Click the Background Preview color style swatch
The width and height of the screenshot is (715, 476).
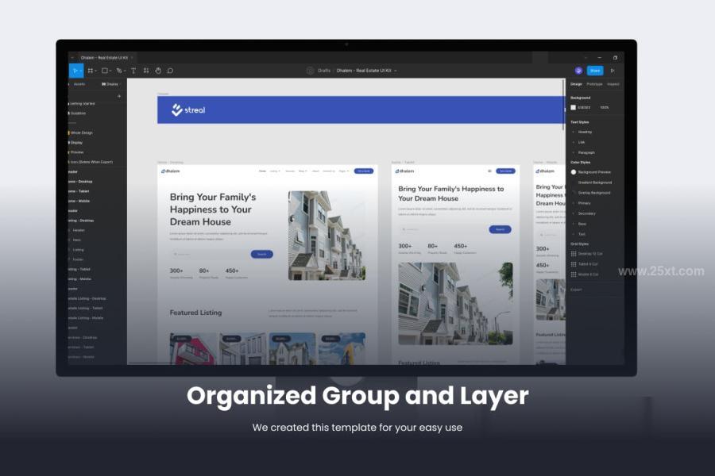(574, 172)
